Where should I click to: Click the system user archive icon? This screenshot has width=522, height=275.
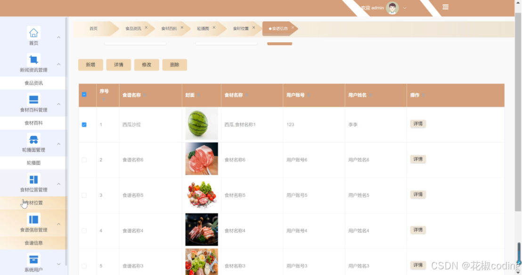coord(33,259)
